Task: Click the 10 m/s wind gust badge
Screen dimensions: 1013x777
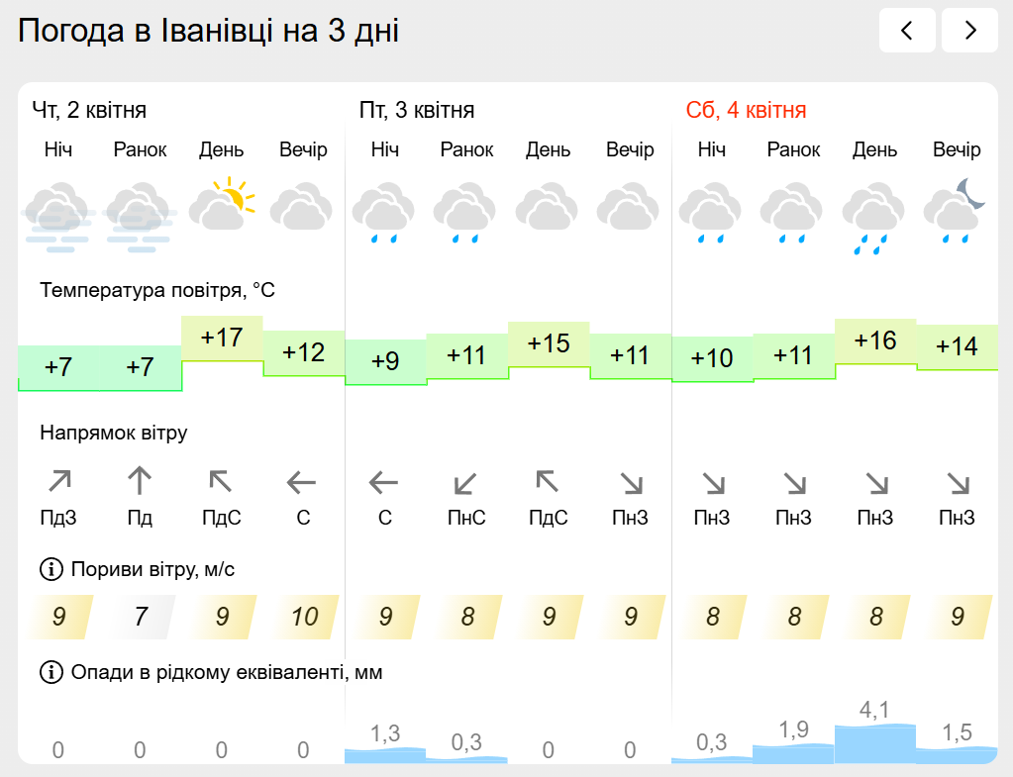Action: coord(304,617)
